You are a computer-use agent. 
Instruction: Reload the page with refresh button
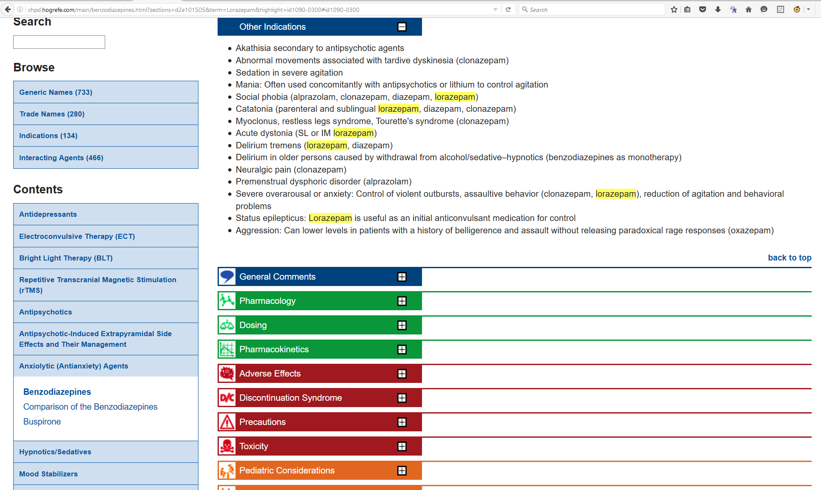coord(508,9)
